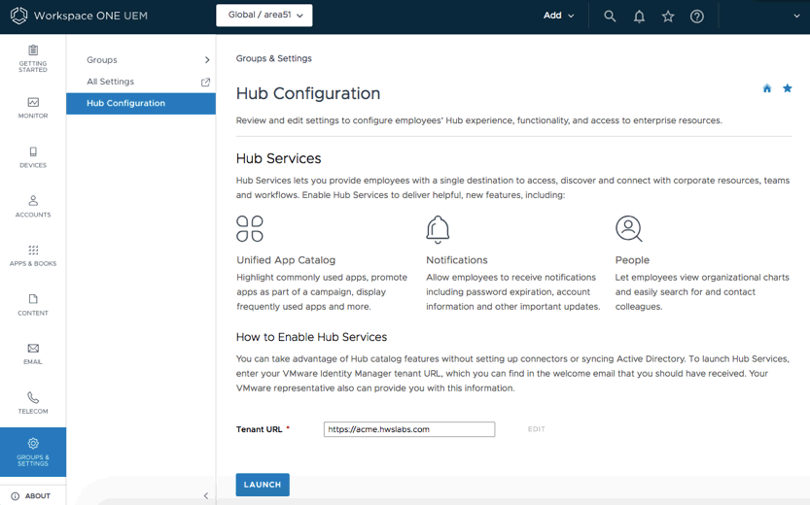Click the Hub Services heading
This screenshot has width=810, height=505.
tap(278, 158)
